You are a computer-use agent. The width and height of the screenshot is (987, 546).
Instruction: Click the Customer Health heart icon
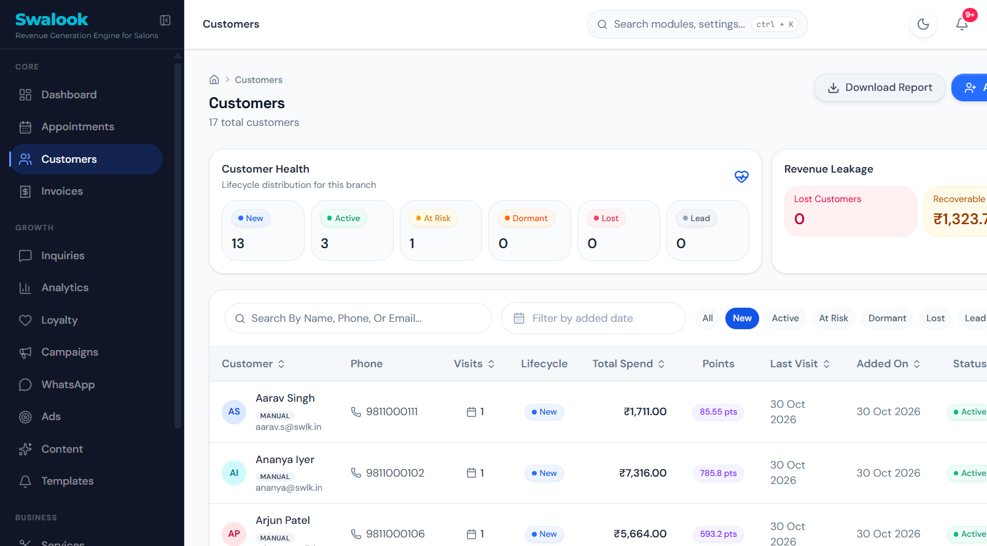(x=741, y=176)
